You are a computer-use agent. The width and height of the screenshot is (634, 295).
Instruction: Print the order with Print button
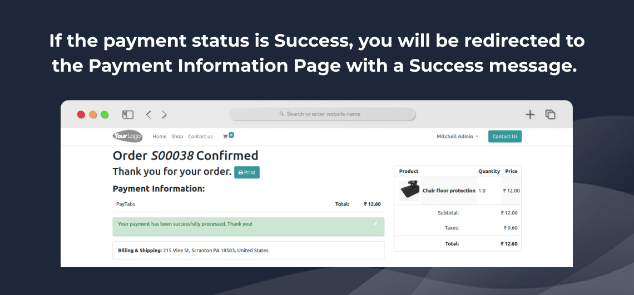[x=246, y=173]
